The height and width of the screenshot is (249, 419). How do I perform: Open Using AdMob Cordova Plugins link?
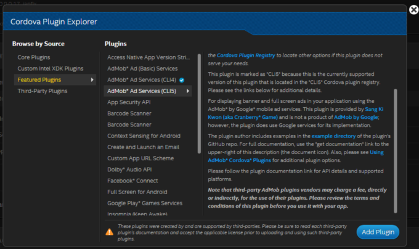(239, 160)
